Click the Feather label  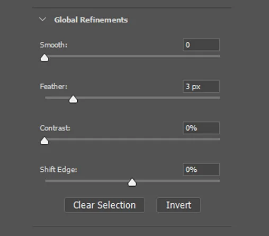pos(53,86)
